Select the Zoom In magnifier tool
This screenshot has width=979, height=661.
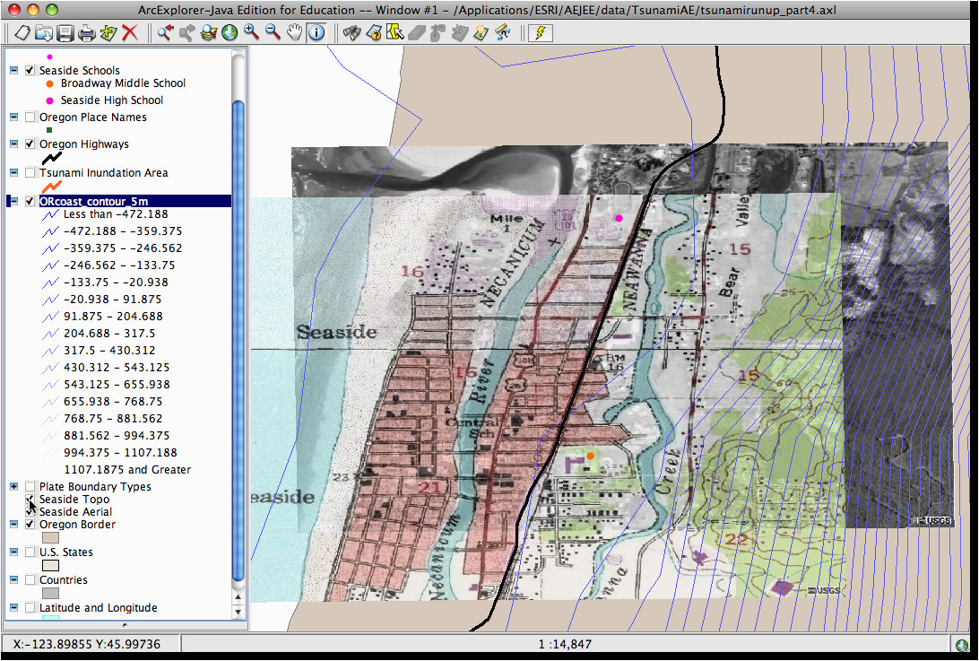click(x=251, y=32)
